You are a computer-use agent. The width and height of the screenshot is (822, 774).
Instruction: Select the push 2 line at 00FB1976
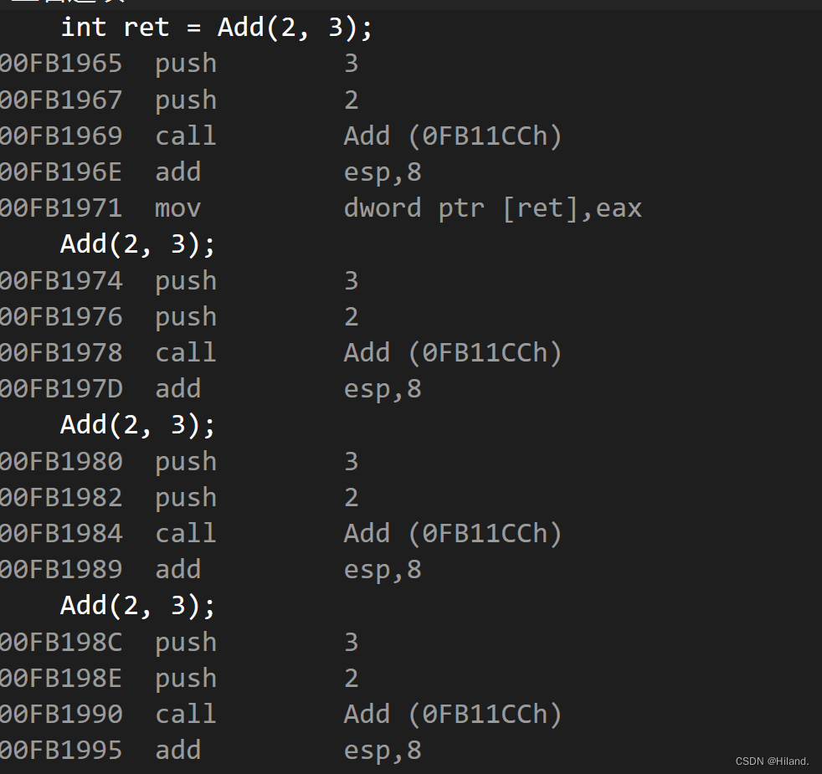[186, 317]
